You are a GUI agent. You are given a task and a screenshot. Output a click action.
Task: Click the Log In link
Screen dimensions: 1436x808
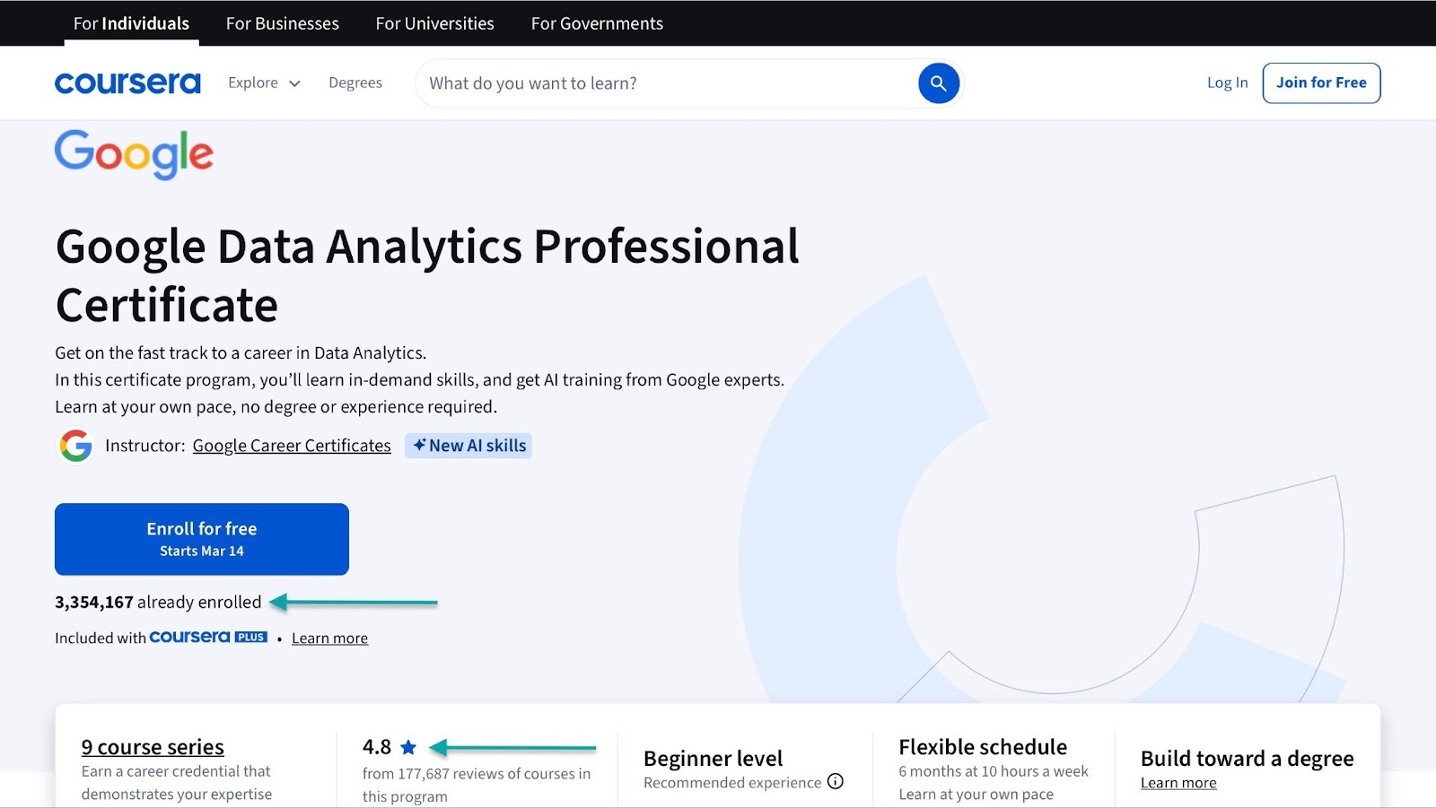click(1226, 82)
